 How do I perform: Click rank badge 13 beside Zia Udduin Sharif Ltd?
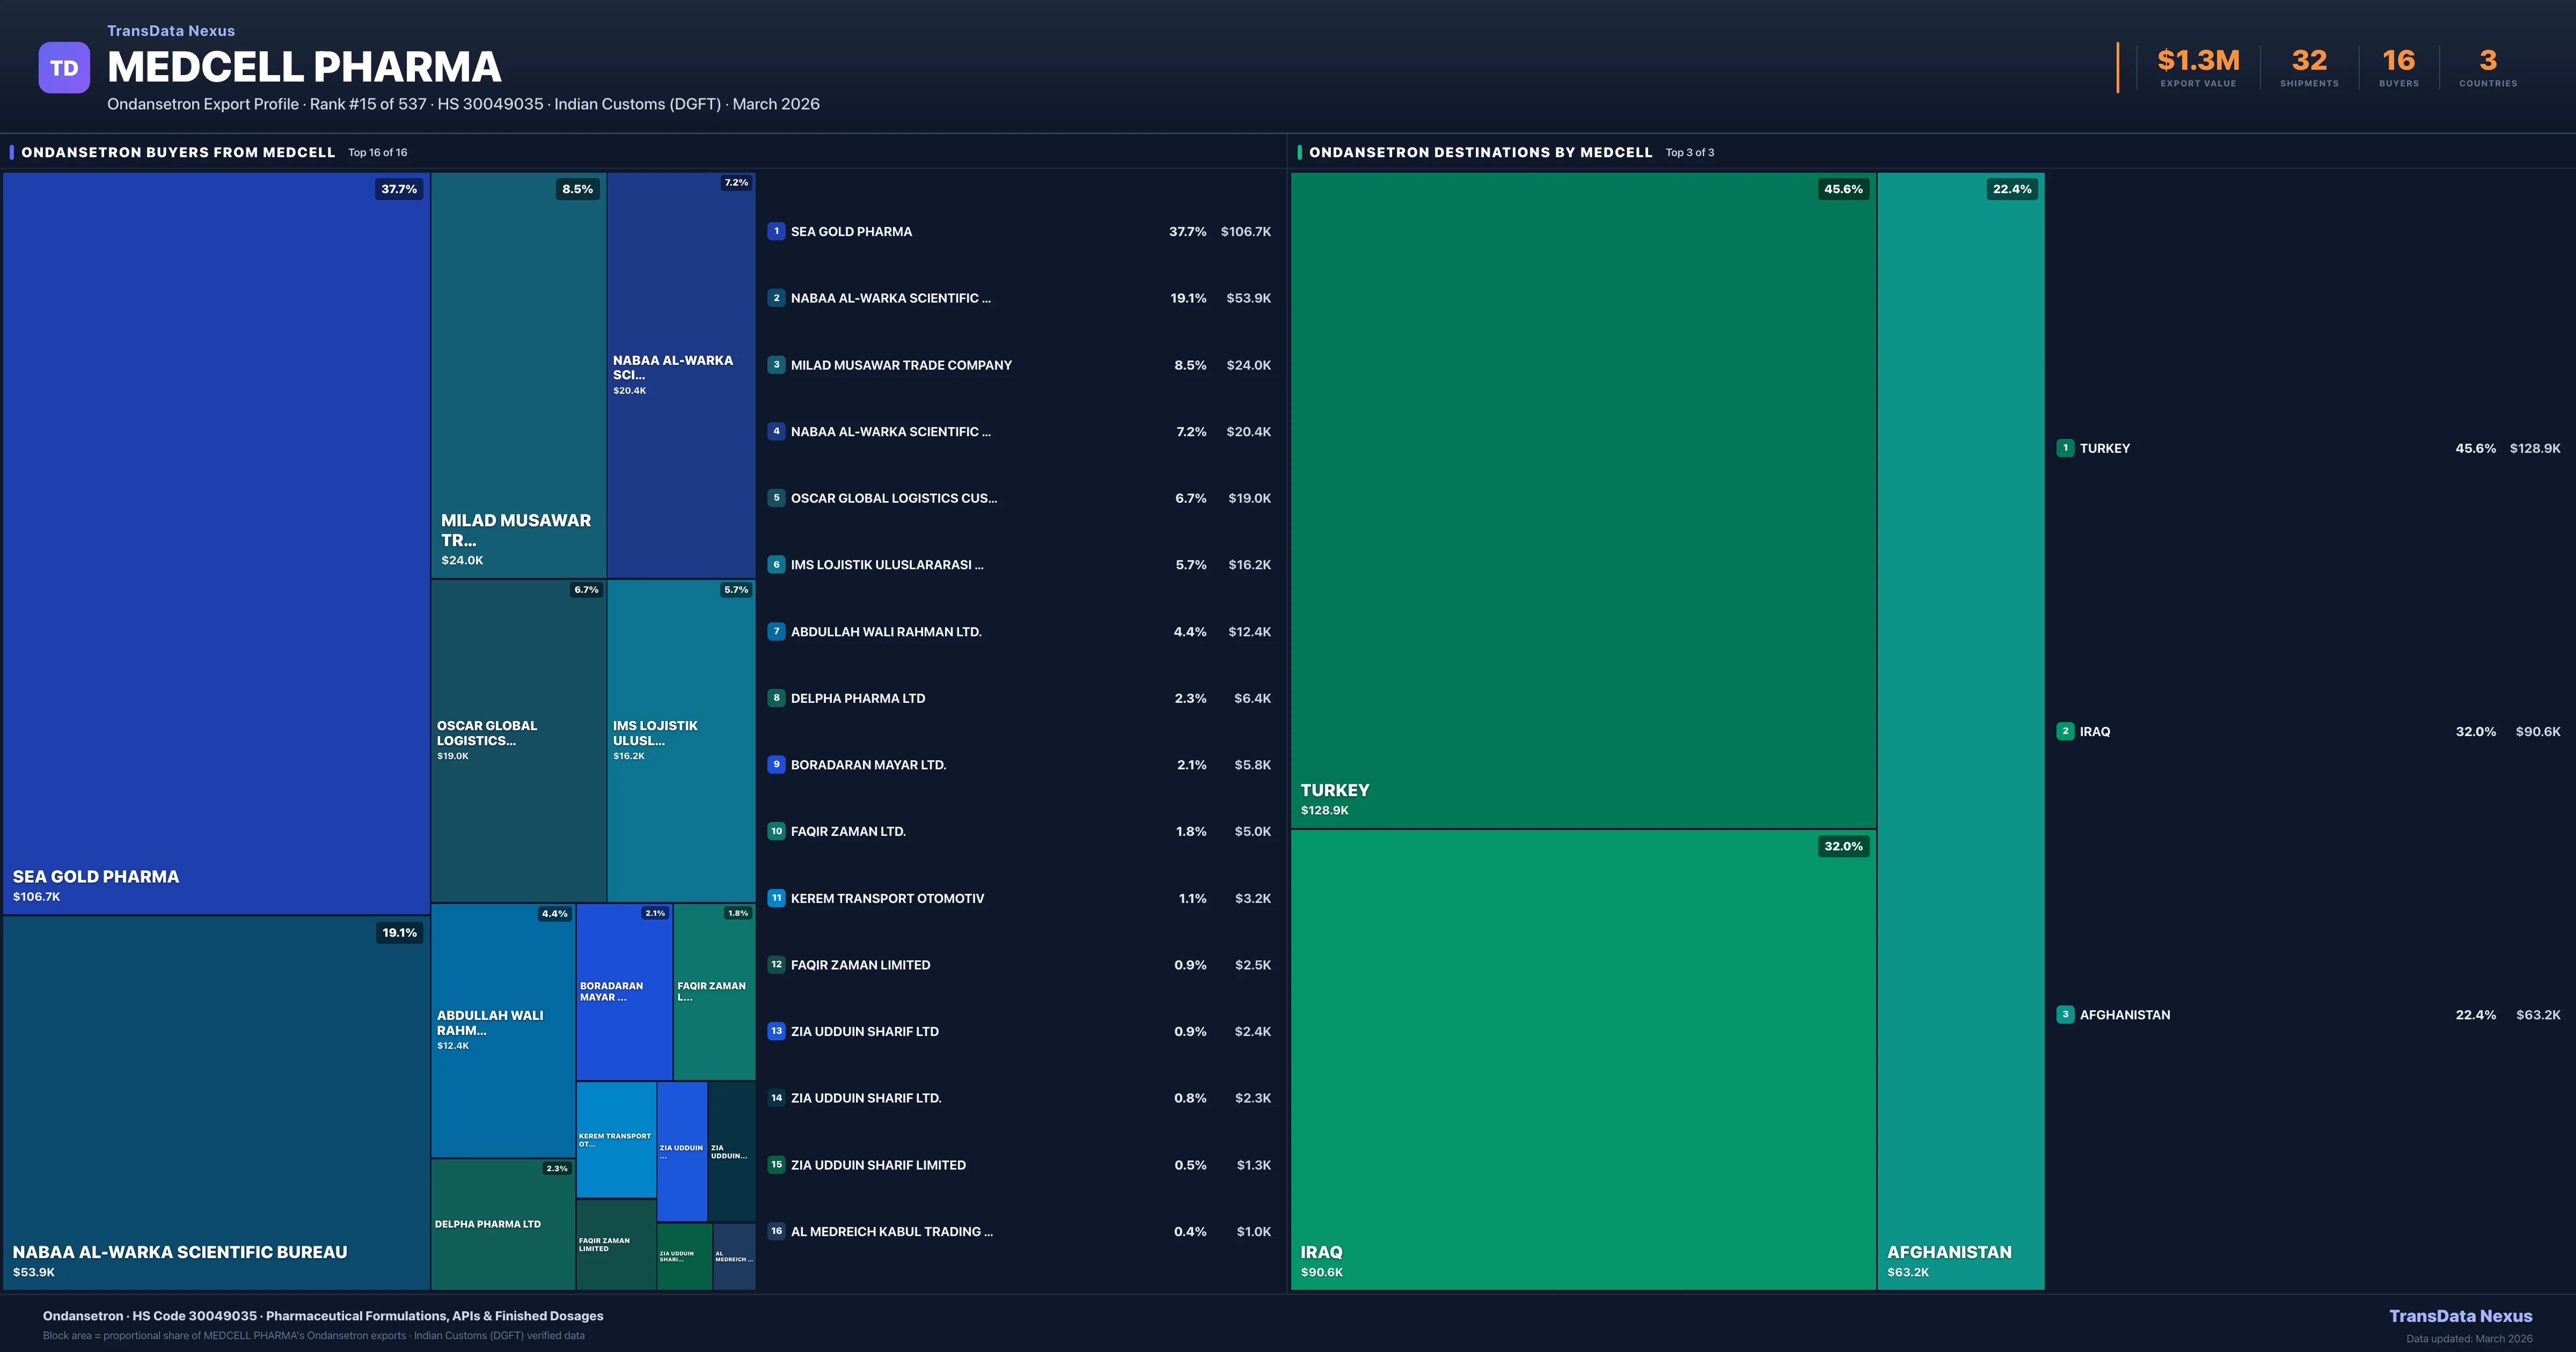tap(776, 1031)
